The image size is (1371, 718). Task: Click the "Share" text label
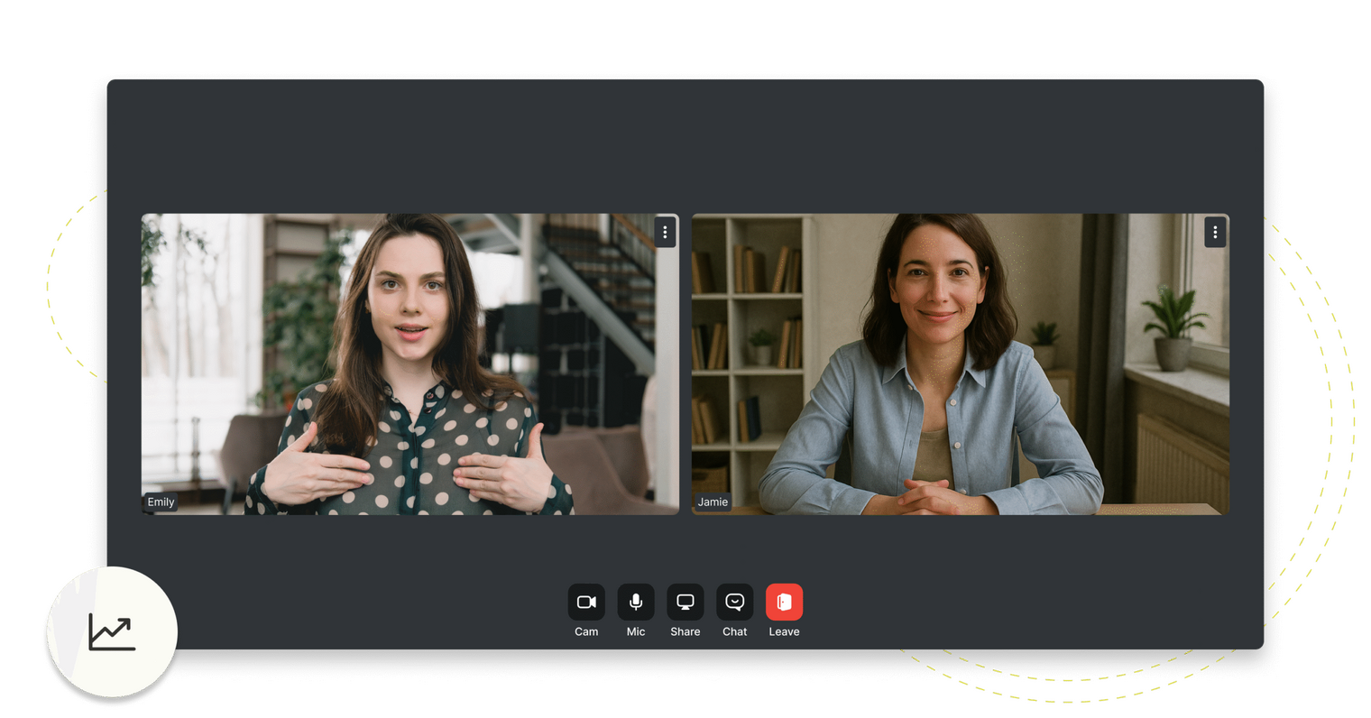point(685,631)
